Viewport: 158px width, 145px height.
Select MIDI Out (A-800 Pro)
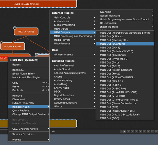pyautogui.click(x=125, y=88)
